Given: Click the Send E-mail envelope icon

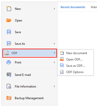Looking at the screenshot, I should pyautogui.click(x=9, y=75).
